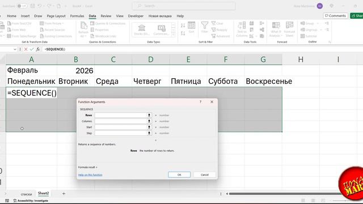Click the Relationships icon
Screen dimensions: 363x204
pos(262,29)
